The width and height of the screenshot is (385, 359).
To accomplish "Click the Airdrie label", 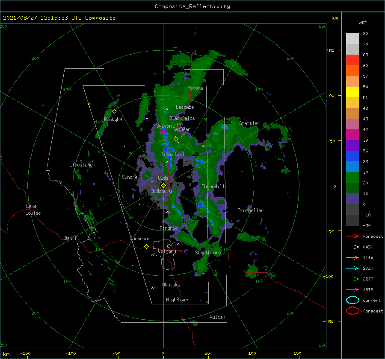I will pos(169,228).
